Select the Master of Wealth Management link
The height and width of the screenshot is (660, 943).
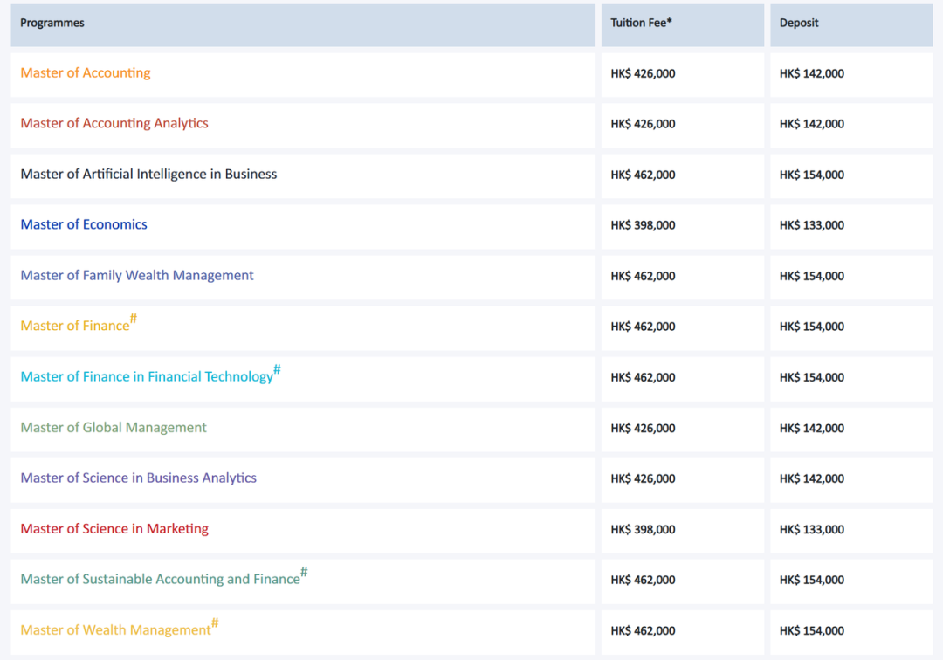[x=115, y=630]
